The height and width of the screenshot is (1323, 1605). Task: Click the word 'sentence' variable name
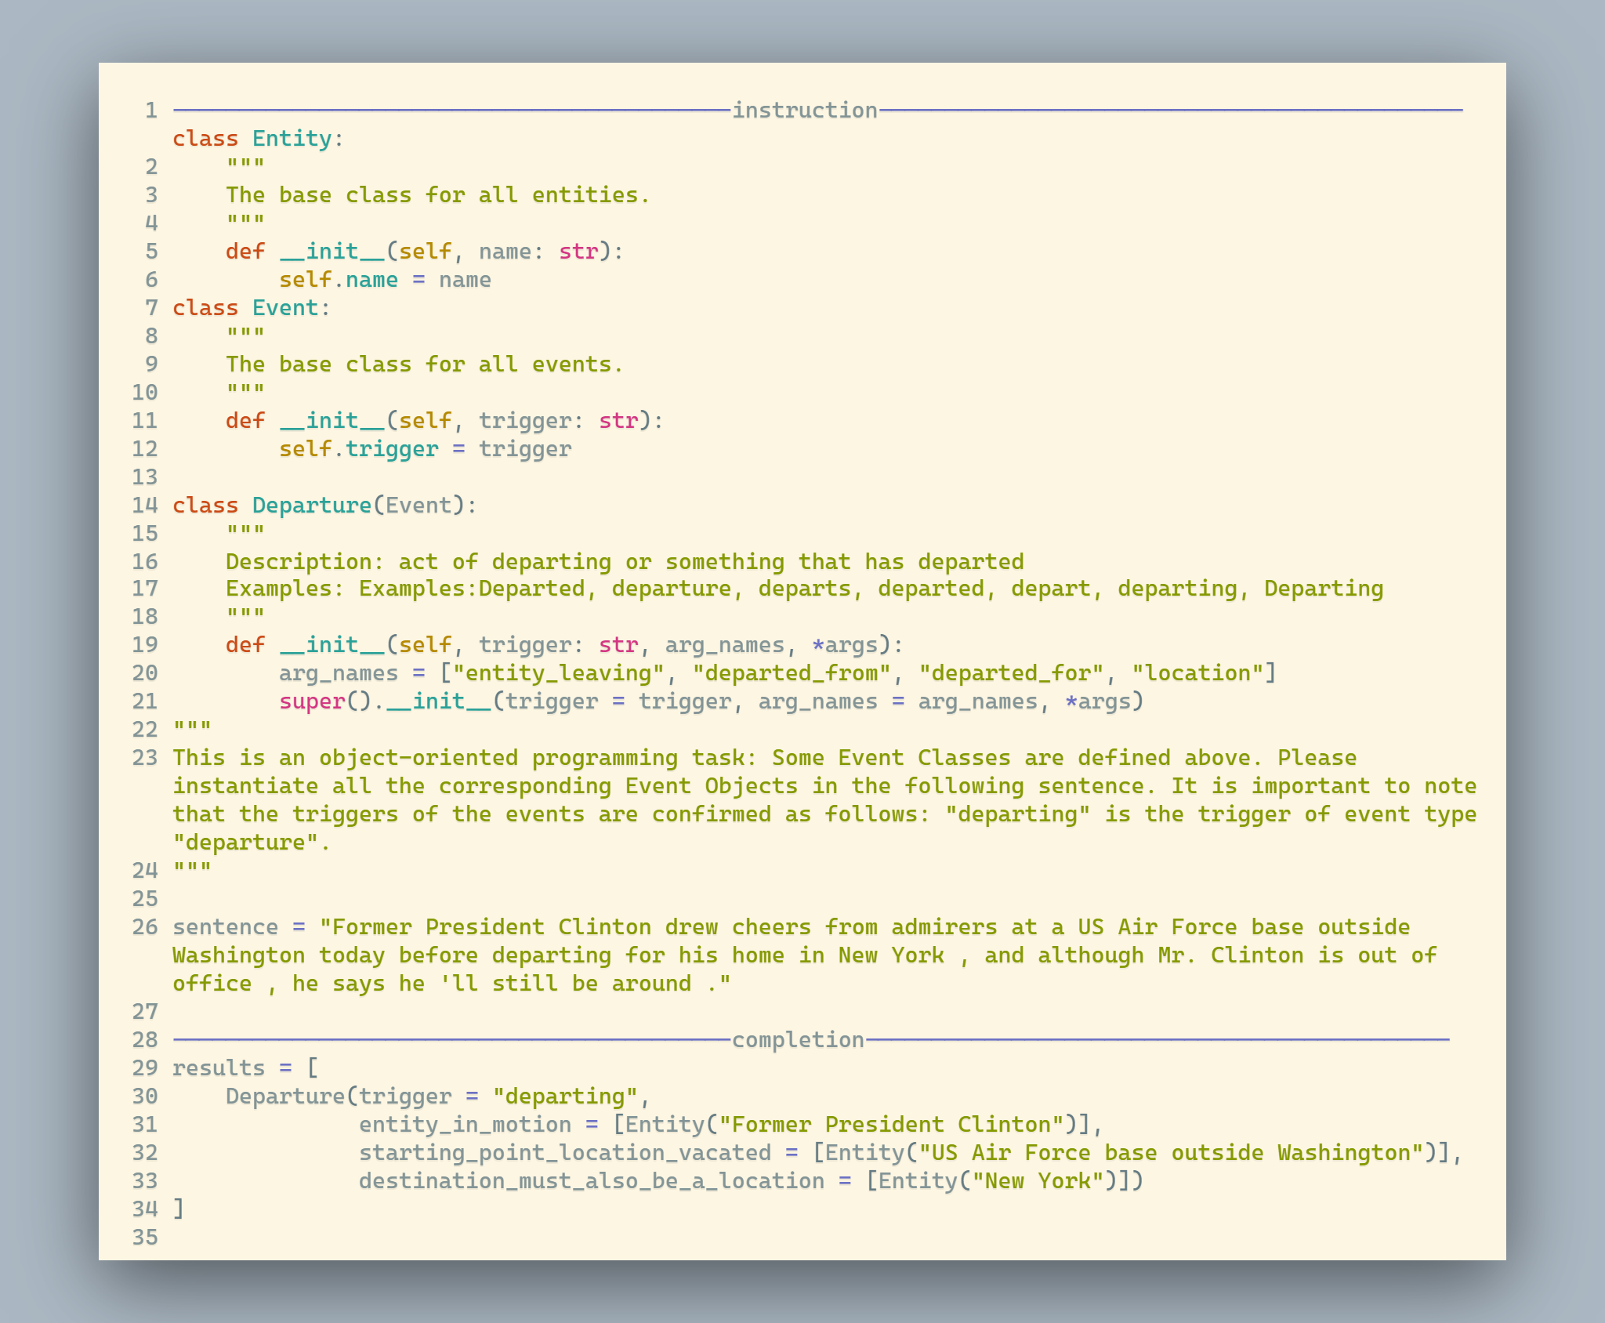click(x=225, y=927)
